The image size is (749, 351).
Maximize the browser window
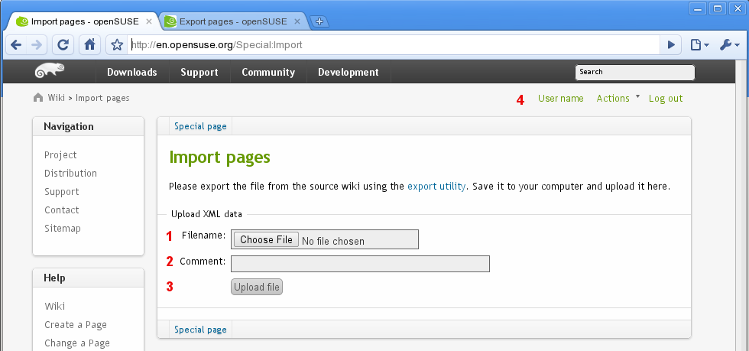point(718,8)
